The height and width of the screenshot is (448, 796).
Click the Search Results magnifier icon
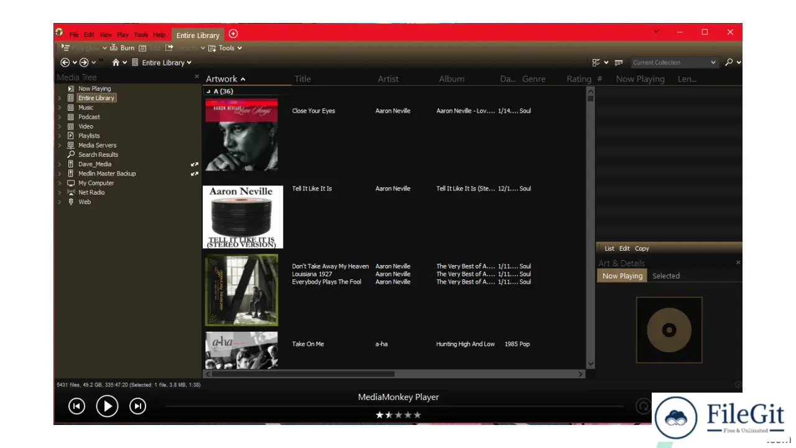pos(71,154)
